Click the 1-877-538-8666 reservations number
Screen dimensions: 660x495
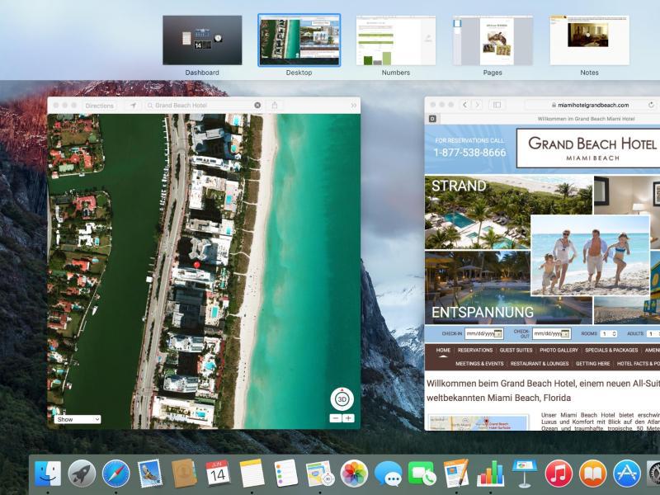point(469,153)
